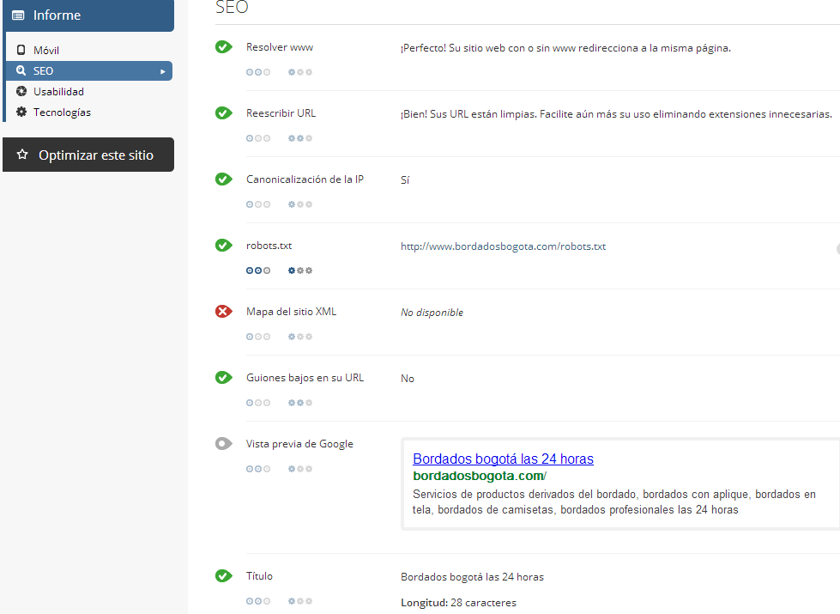Click the globe icon beside Usabilidad

pyautogui.click(x=21, y=91)
